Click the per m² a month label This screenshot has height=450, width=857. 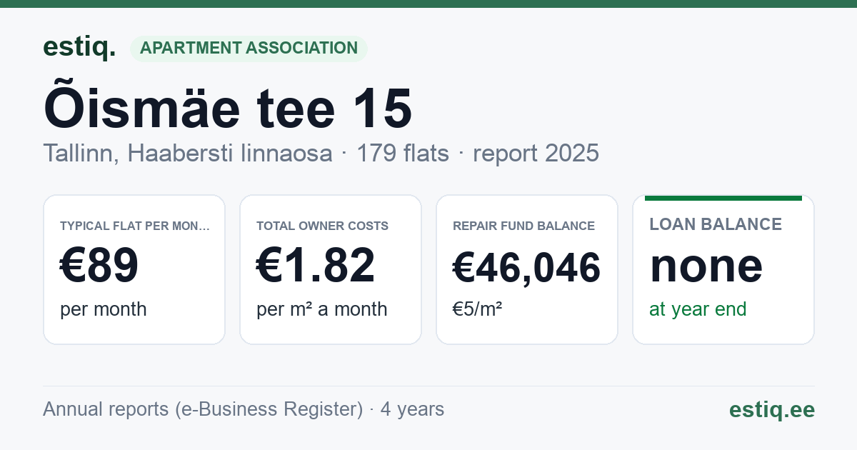click(x=321, y=309)
